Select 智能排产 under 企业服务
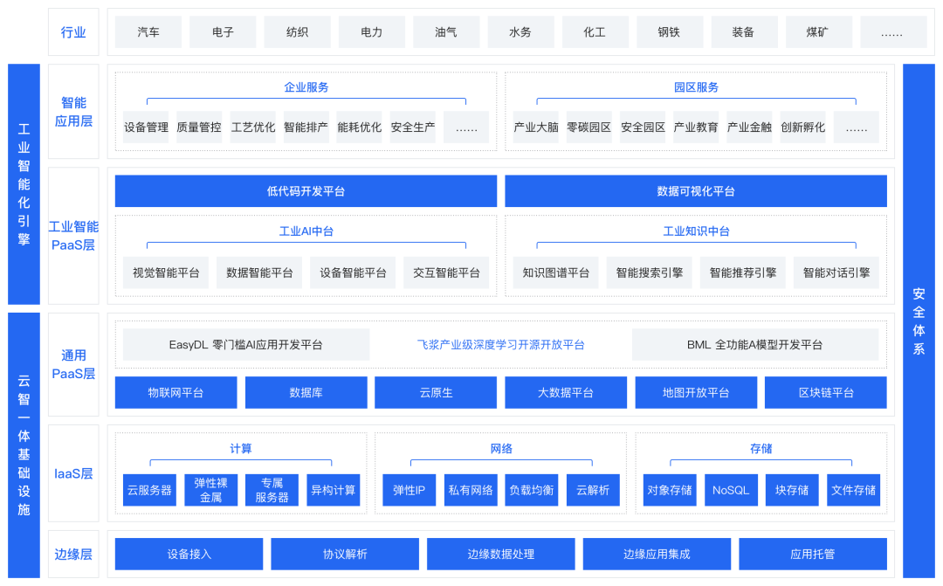Viewport: 943px width, 586px height. click(x=306, y=127)
